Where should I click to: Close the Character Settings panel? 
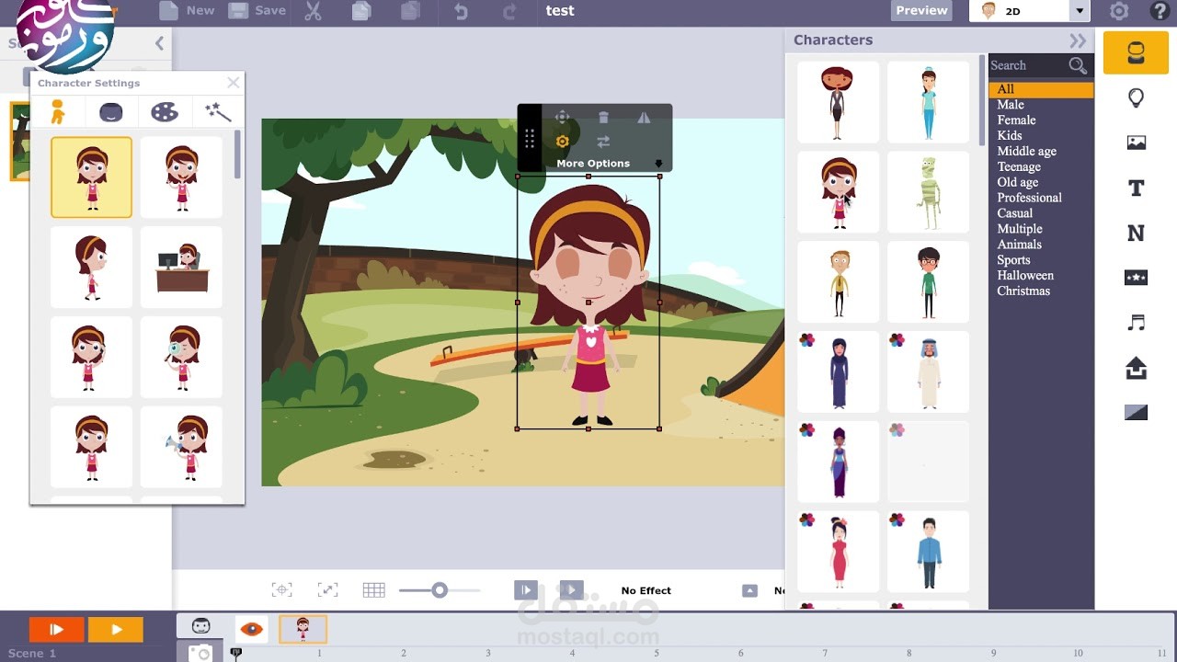coord(233,83)
